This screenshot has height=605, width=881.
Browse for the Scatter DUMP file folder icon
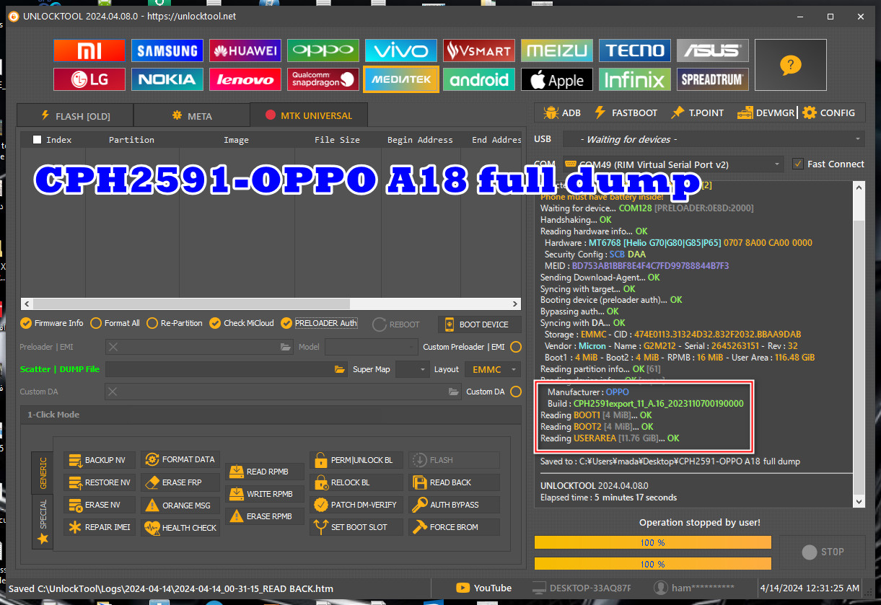coord(340,369)
